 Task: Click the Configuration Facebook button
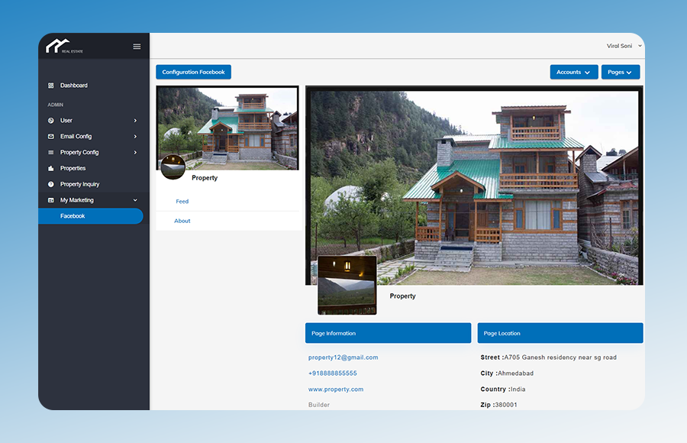click(x=194, y=72)
